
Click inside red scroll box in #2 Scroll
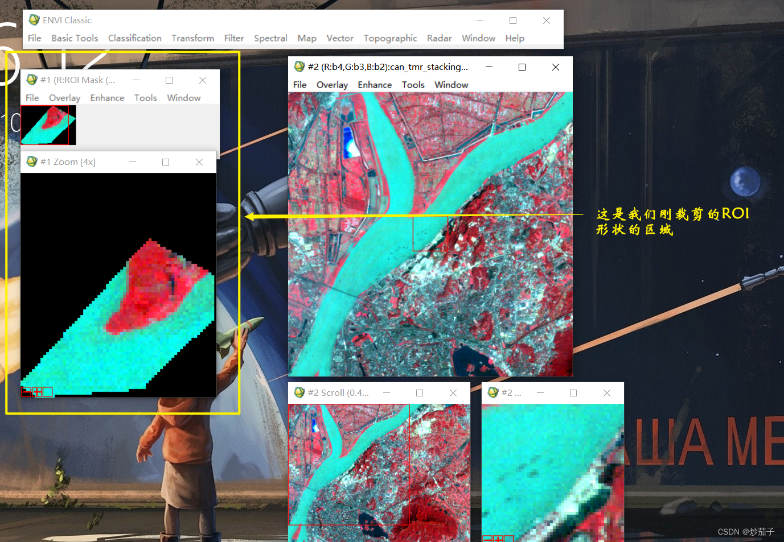pos(348,464)
